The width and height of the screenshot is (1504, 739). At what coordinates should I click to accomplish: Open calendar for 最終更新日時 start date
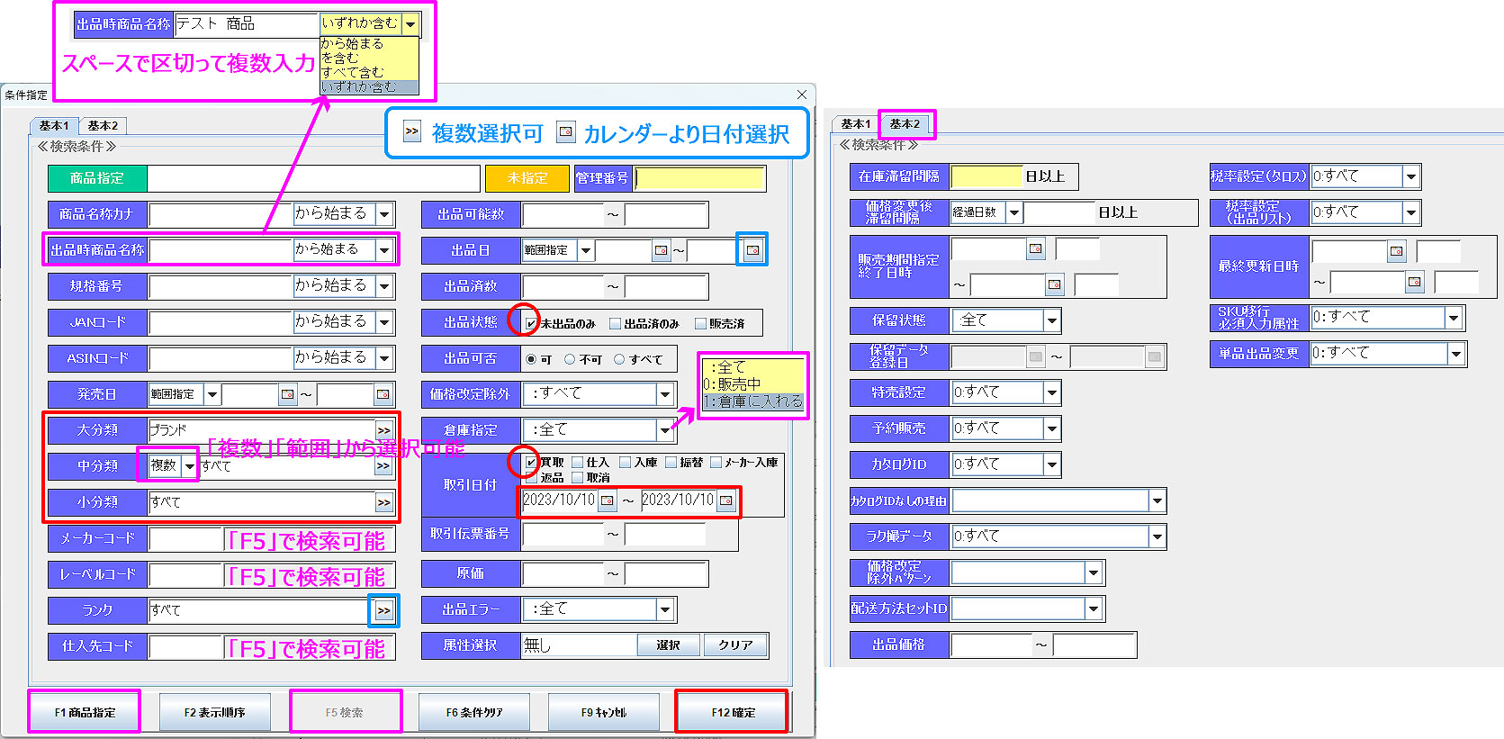tap(1396, 252)
